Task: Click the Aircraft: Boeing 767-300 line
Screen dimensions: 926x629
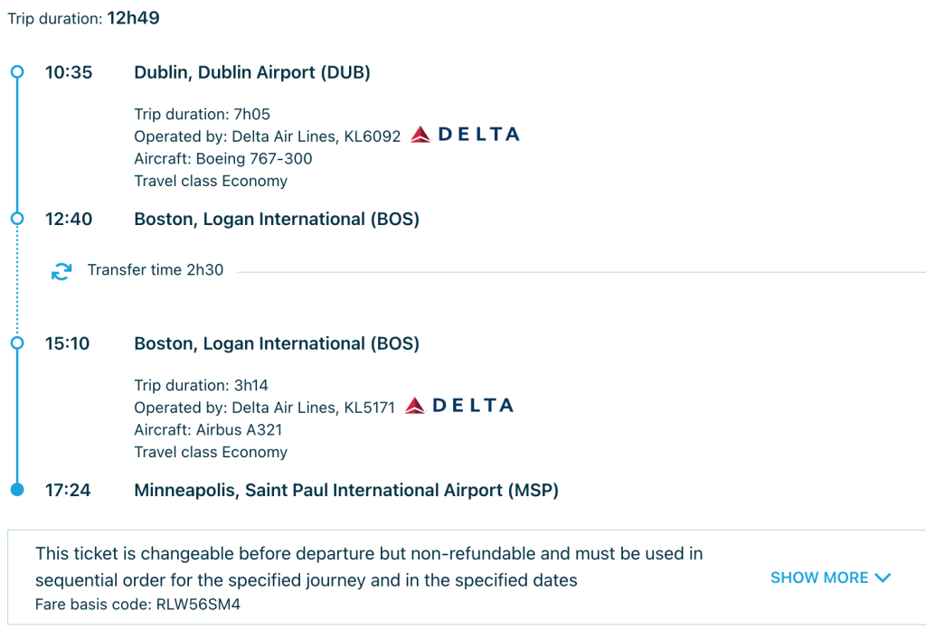Action: [223, 159]
